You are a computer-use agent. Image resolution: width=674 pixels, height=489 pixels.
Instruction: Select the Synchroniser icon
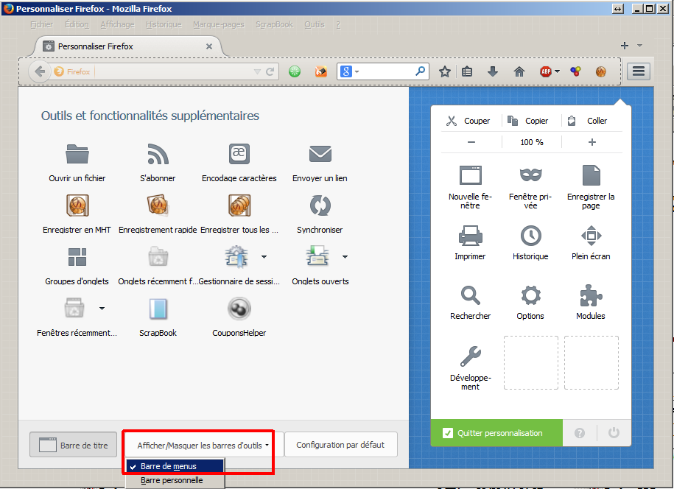coord(320,205)
